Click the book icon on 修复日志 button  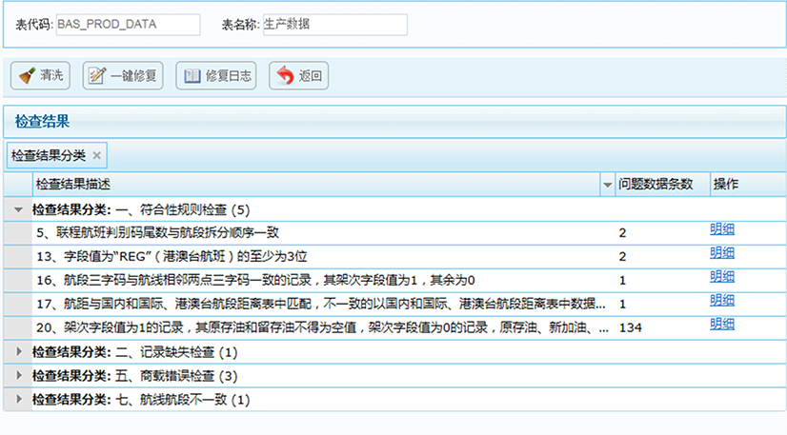coord(192,76)
